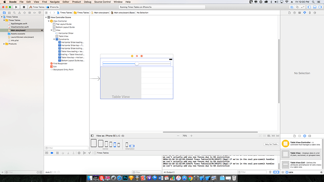Clear the console with trash icon
The height and width of the screenshot is (182, 324).
pyautogui.click(x=270, y=172)
